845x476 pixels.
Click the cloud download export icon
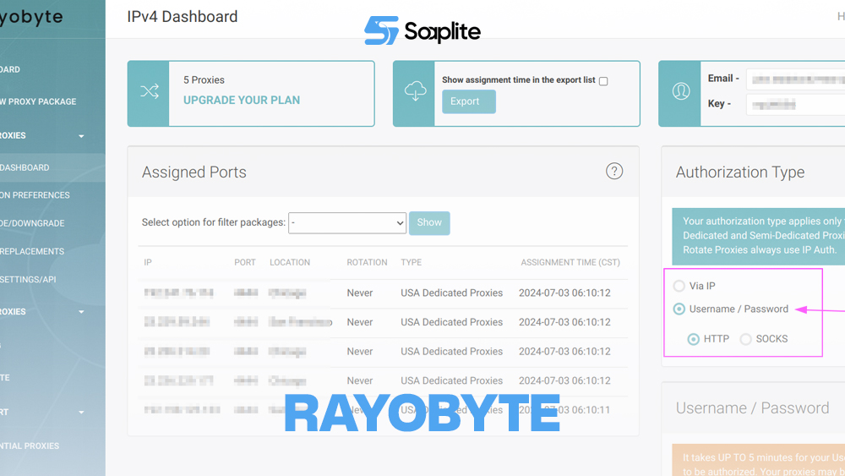pyautogui.click(x=415, y=91)
